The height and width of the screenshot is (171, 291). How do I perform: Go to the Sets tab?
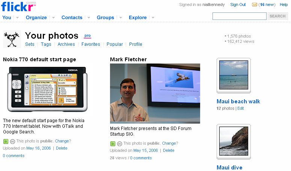30,44
